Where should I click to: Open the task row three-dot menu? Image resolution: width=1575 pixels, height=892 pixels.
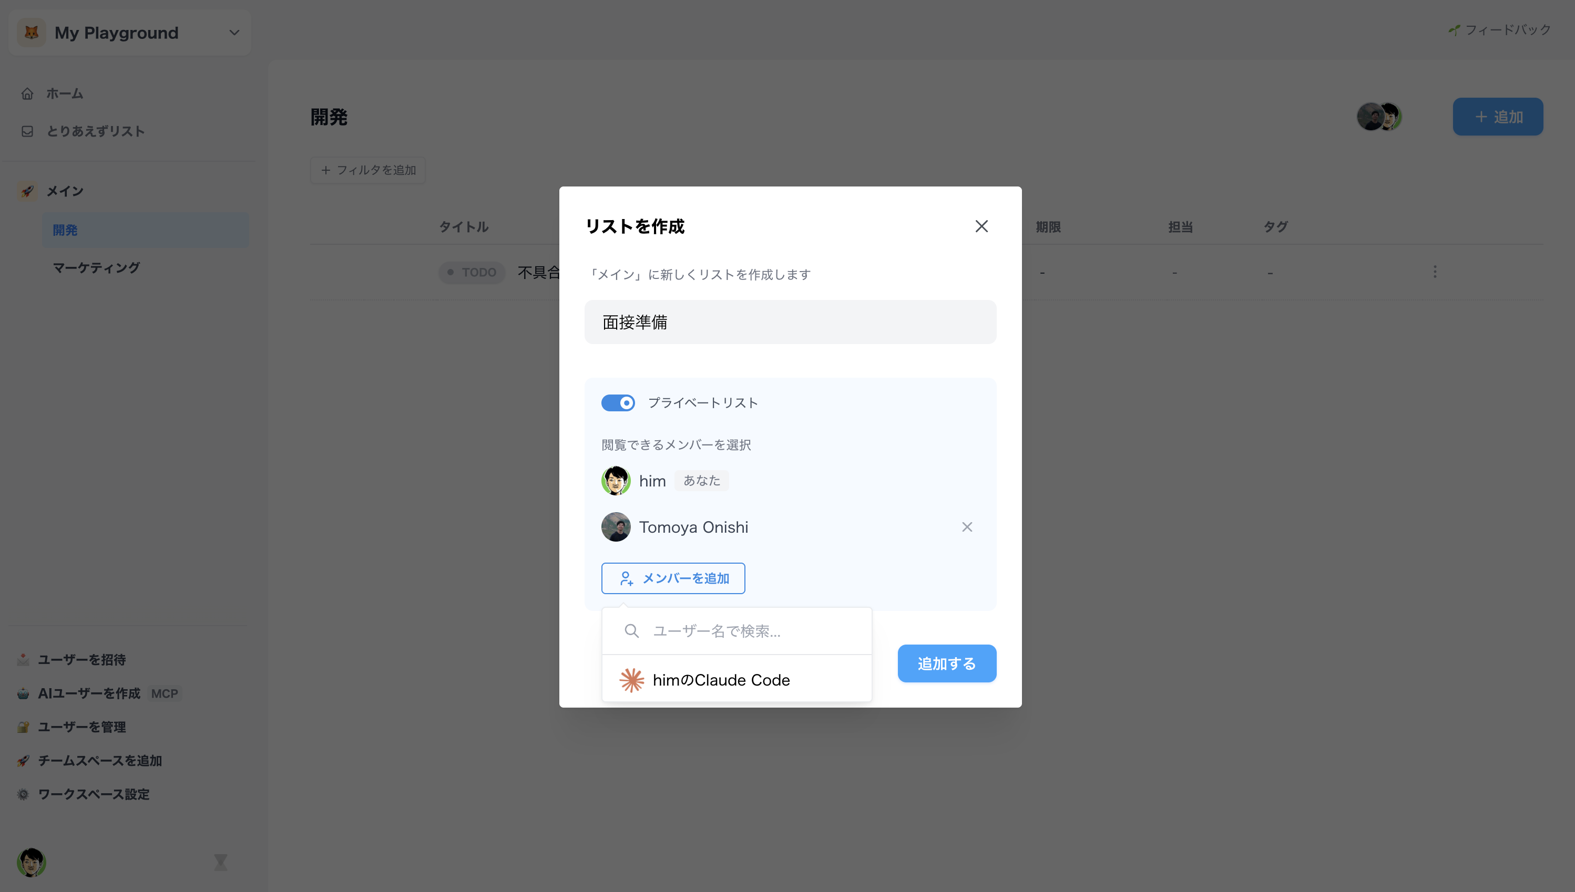[1435, 272]
